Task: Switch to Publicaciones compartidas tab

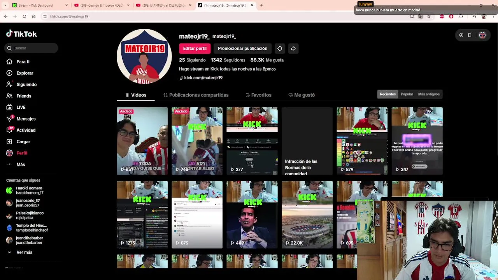Action: tap(196, 95)
